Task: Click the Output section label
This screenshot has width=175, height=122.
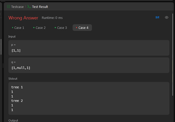Action: click(13, 120)
